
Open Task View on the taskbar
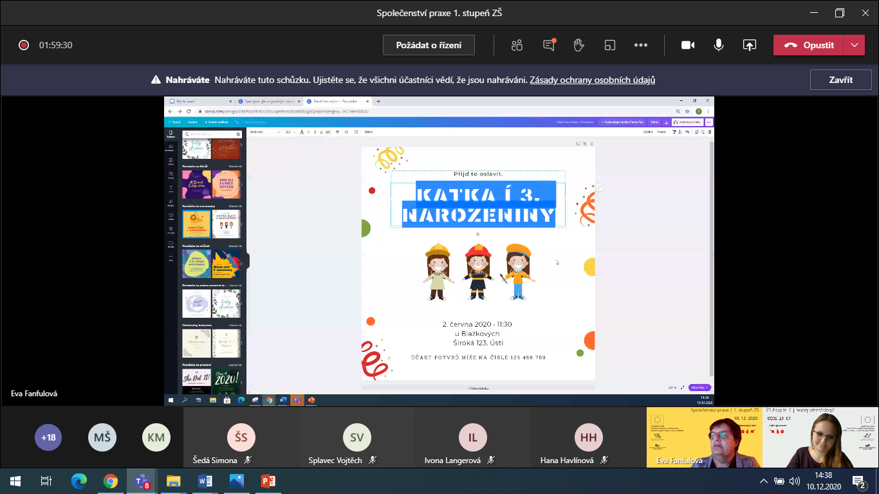coord(46,480)
